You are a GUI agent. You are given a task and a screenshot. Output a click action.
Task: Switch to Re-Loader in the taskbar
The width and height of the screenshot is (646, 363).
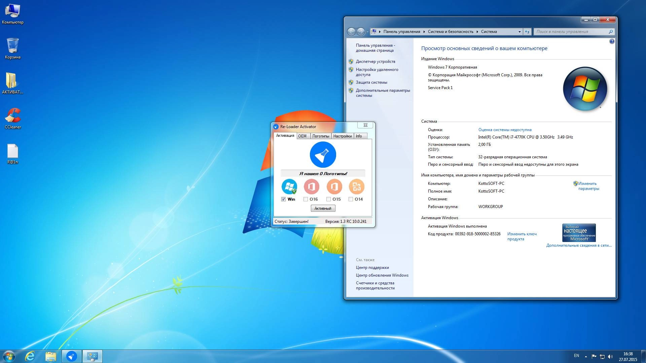71,356
